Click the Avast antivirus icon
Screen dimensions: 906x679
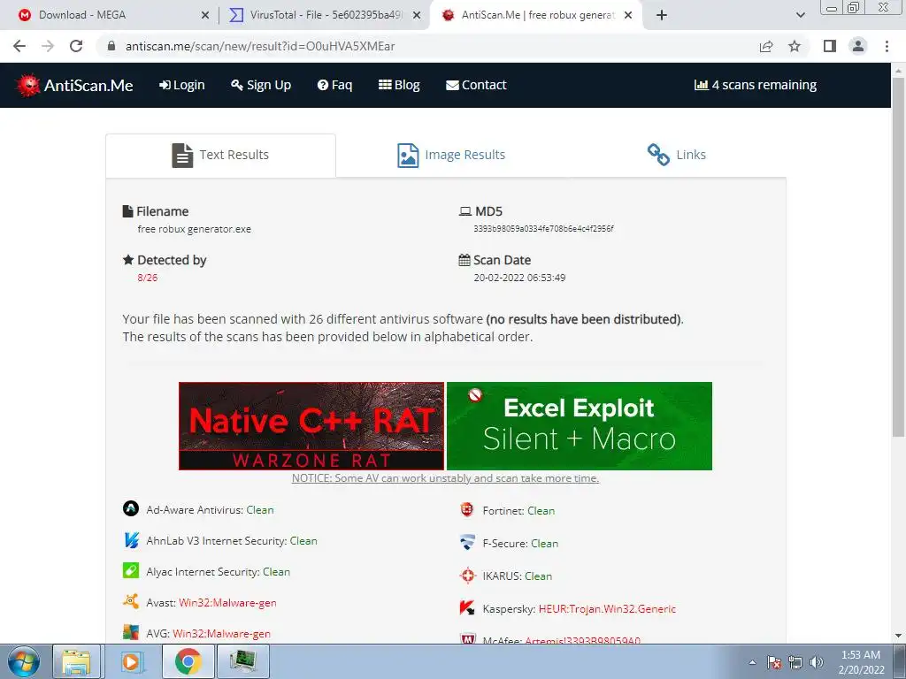tap(131, 601)
